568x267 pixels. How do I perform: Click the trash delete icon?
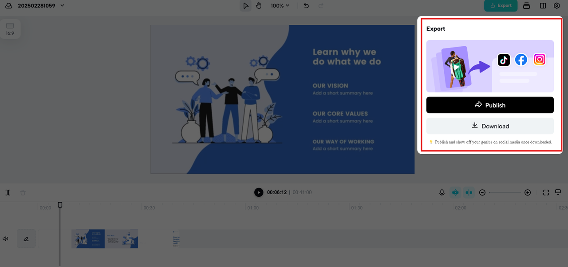tap(23, 192)
